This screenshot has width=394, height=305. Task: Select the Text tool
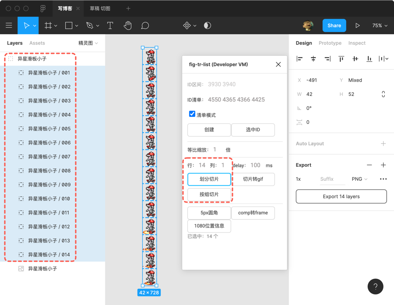coord(110,25)
